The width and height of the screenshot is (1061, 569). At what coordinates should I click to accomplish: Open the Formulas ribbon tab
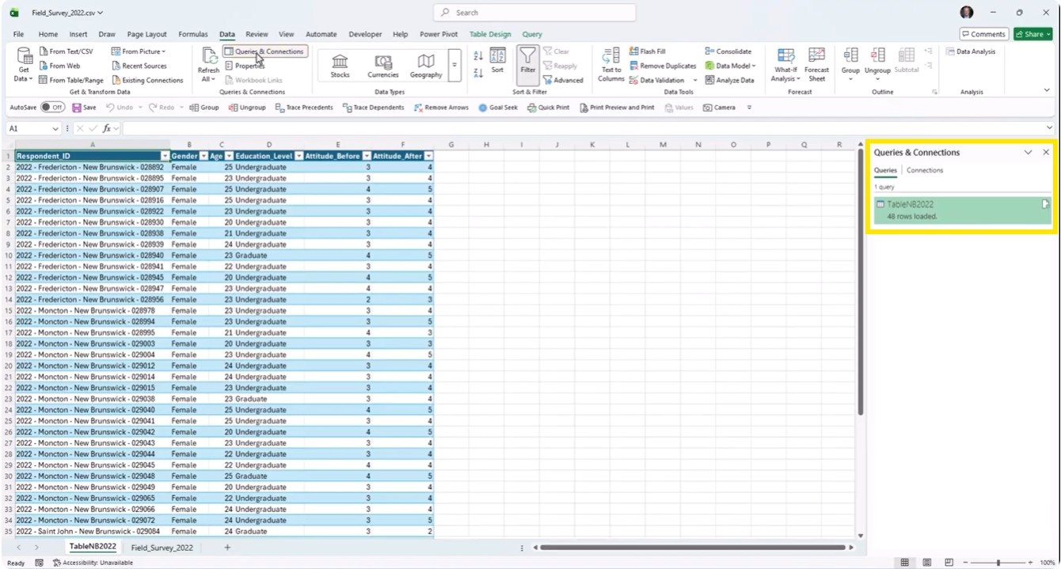point(193,34)
